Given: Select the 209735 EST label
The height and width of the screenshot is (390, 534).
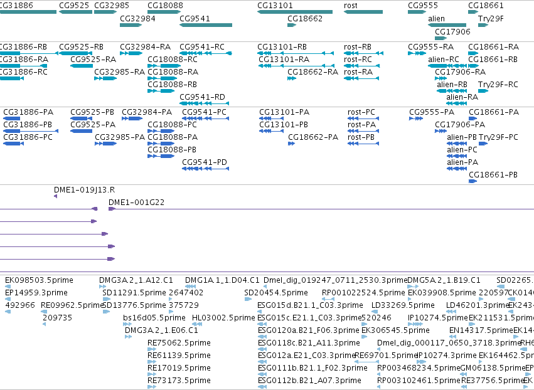Looking at the screenshot, I should 58,318.
